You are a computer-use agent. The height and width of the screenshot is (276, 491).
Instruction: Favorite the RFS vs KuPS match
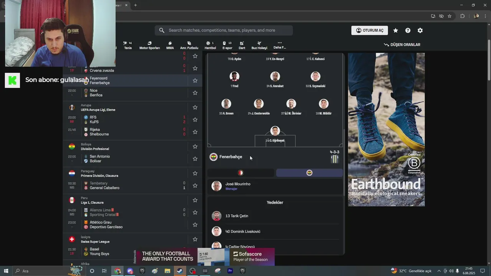click(195, 120)
